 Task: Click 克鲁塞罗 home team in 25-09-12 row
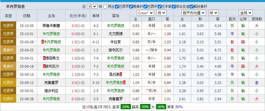click(51, 83)
